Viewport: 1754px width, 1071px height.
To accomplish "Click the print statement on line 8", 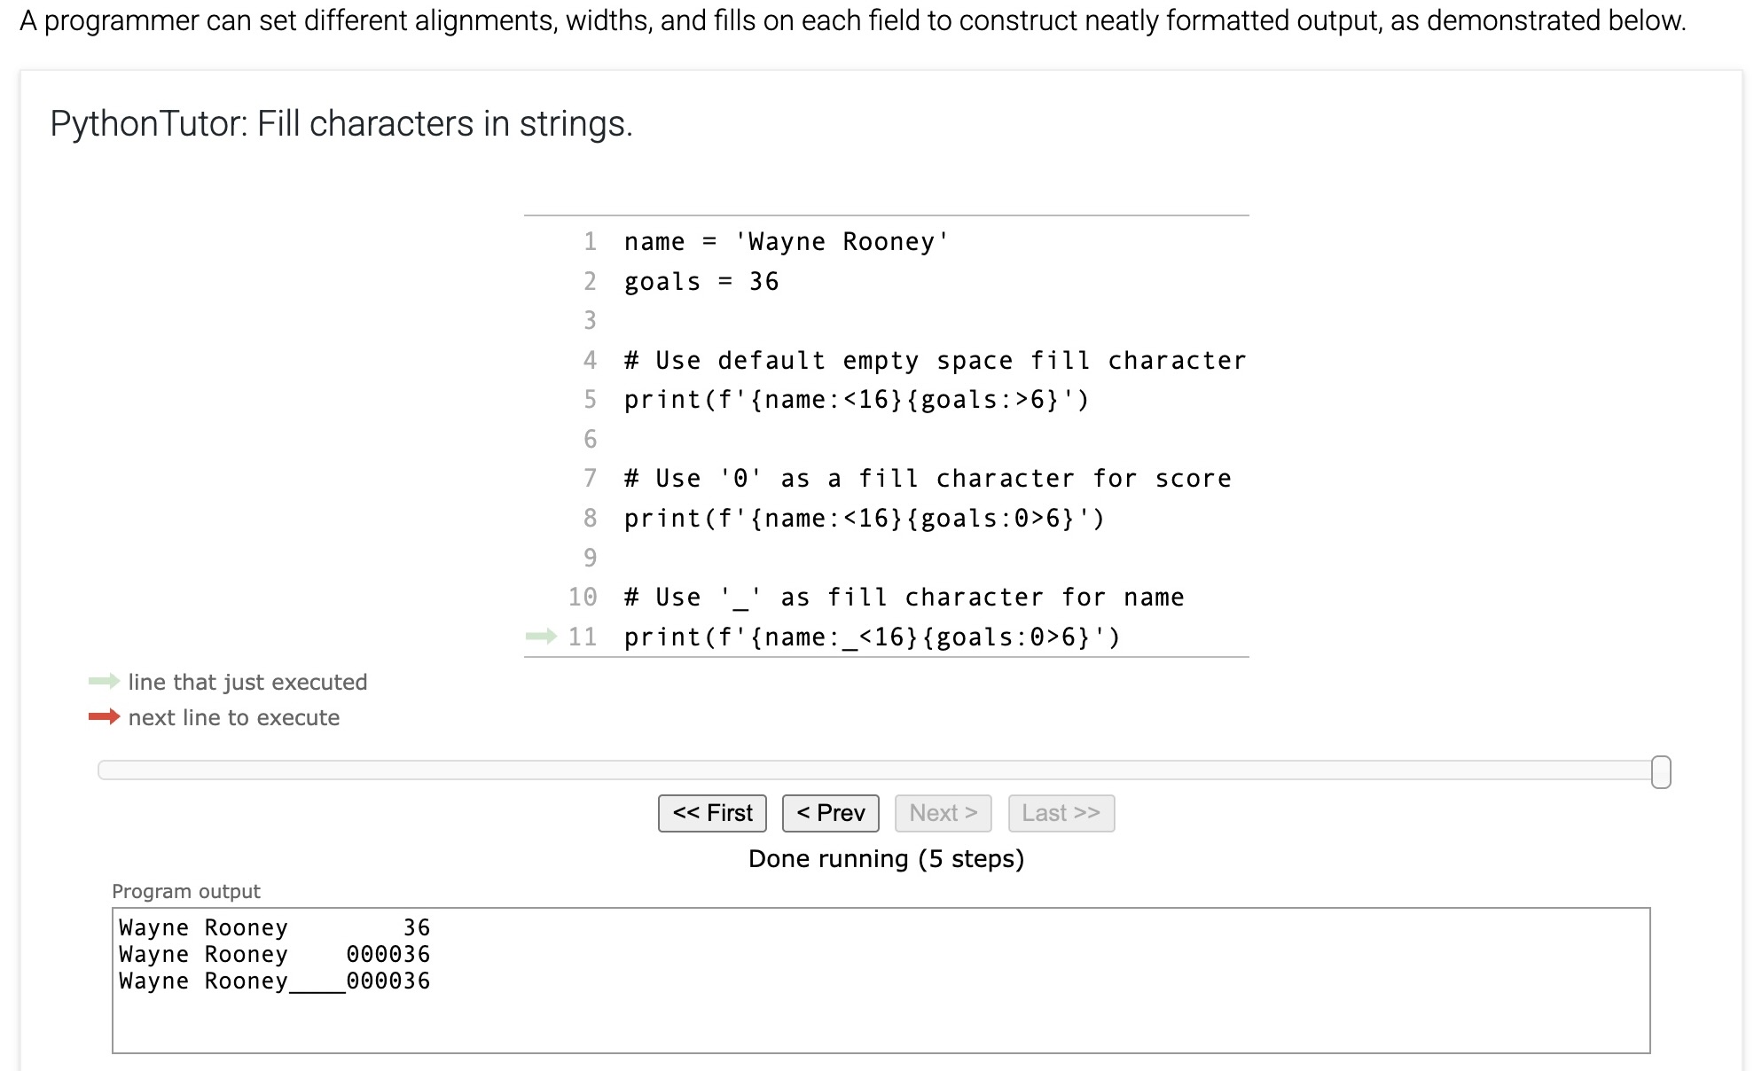I will (864, 519).
